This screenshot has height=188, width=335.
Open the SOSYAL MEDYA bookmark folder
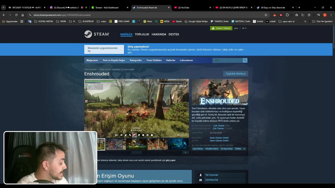(x=44, y=21)
